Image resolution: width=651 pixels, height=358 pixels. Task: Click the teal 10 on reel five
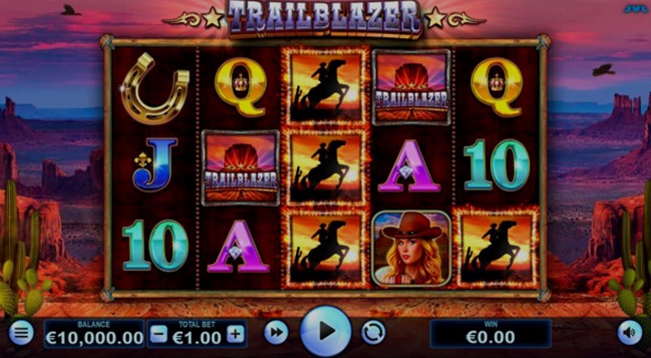(496, 164)
